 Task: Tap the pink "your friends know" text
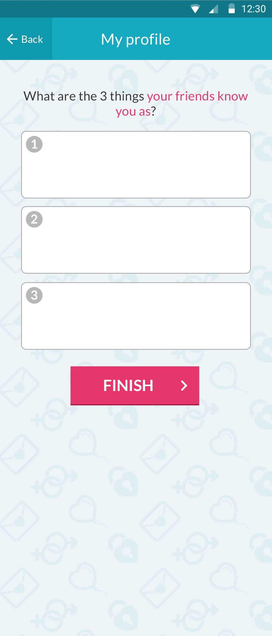coord(197,96)
